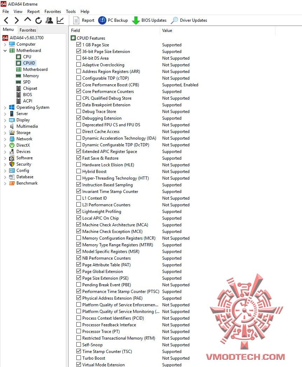This screenshot has height=367, width=302.
Task: Select the Memory module icon
Action: (x=19, y=75)
